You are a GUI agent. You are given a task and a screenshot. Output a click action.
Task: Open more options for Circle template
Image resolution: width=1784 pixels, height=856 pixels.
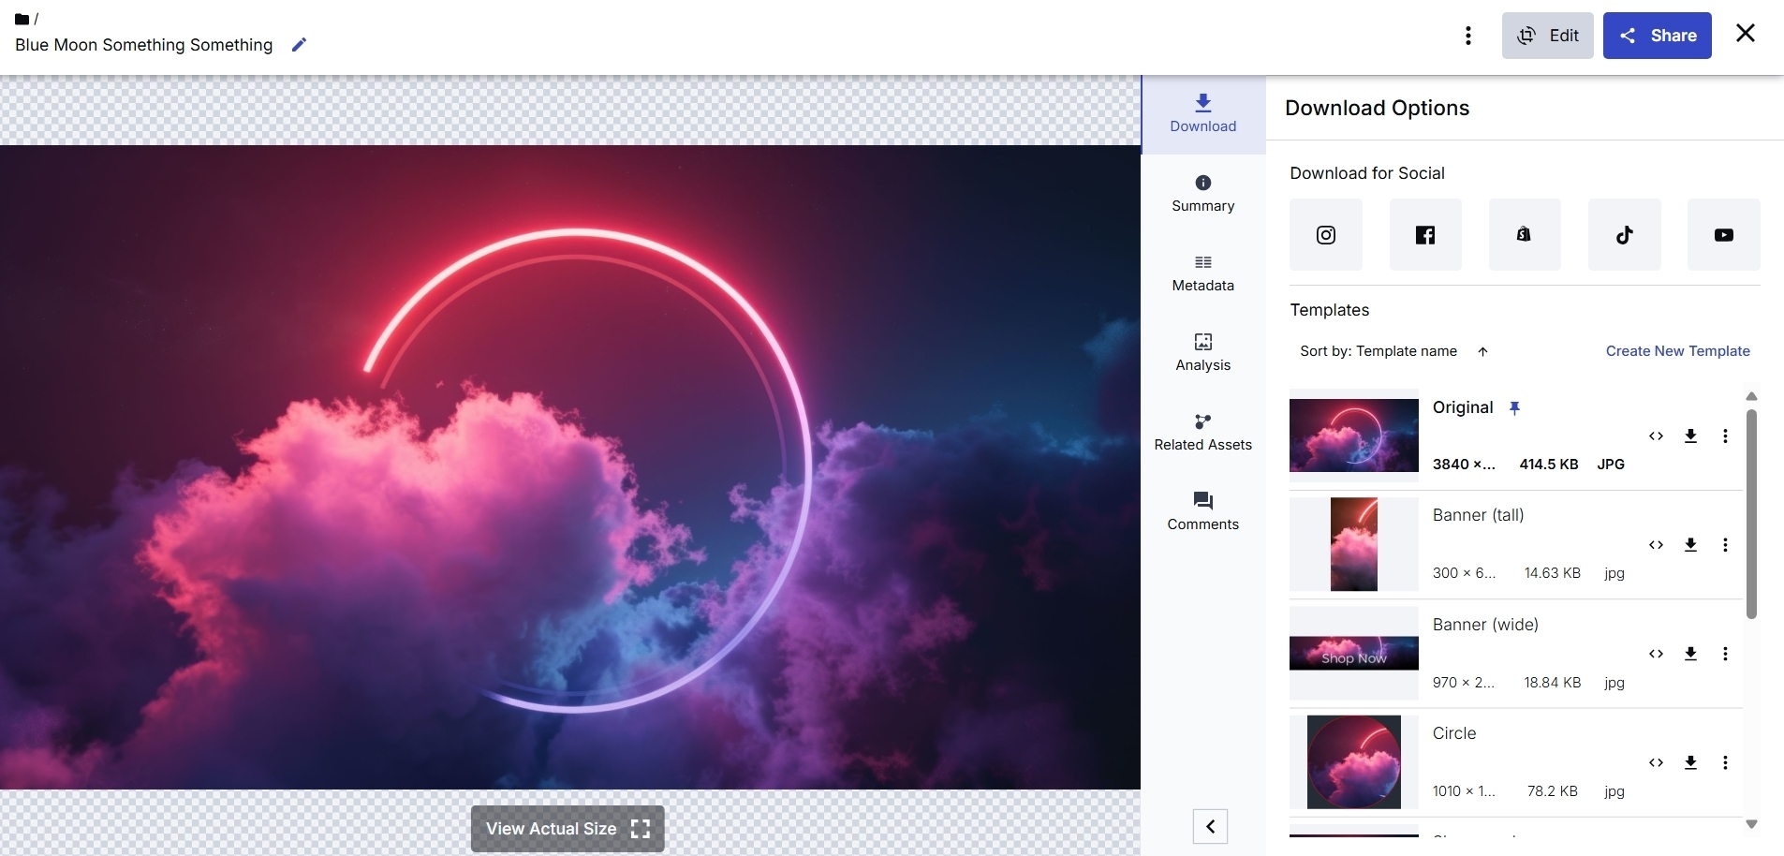1725,762
